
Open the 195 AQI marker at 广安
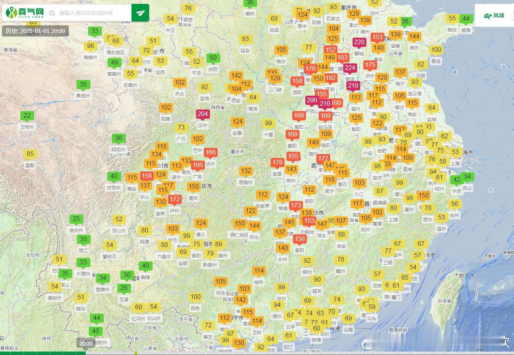198,166
